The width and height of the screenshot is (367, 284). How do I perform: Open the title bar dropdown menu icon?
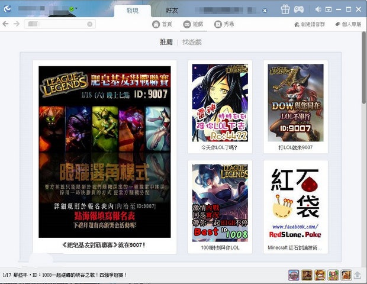(329, 9)
